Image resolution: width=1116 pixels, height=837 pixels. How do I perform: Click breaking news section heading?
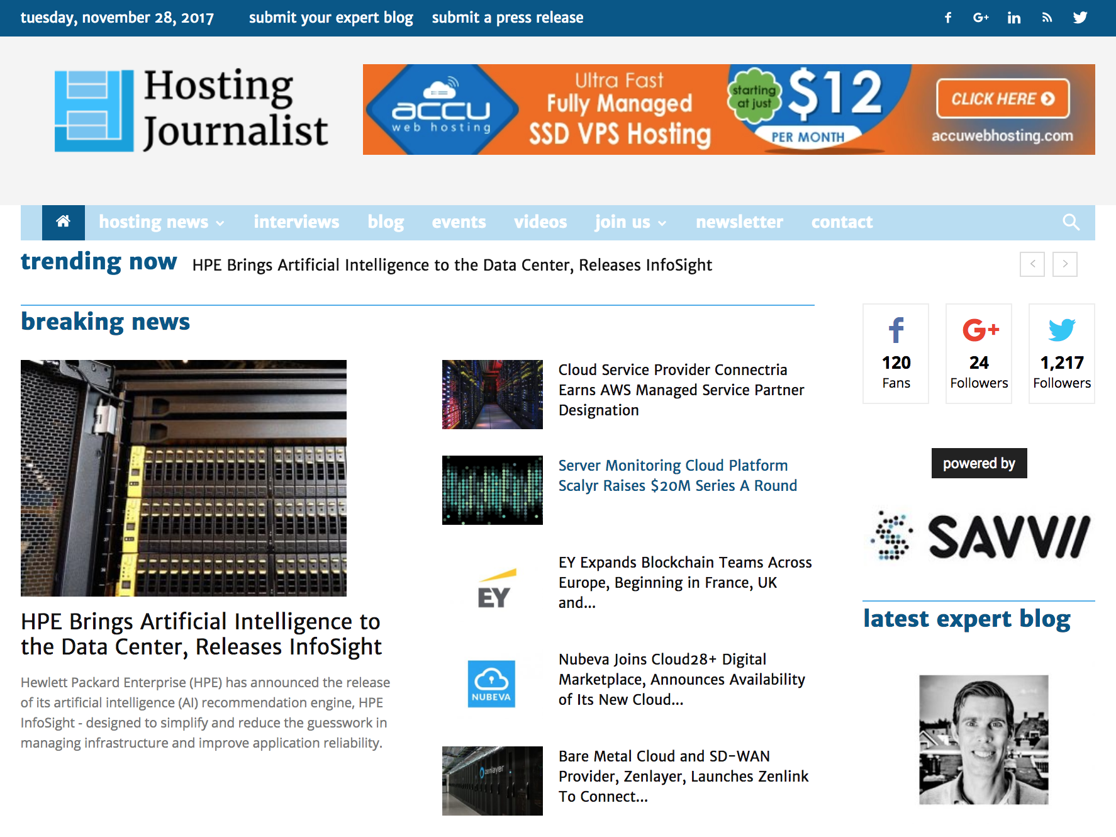click(x=105, y=322)
